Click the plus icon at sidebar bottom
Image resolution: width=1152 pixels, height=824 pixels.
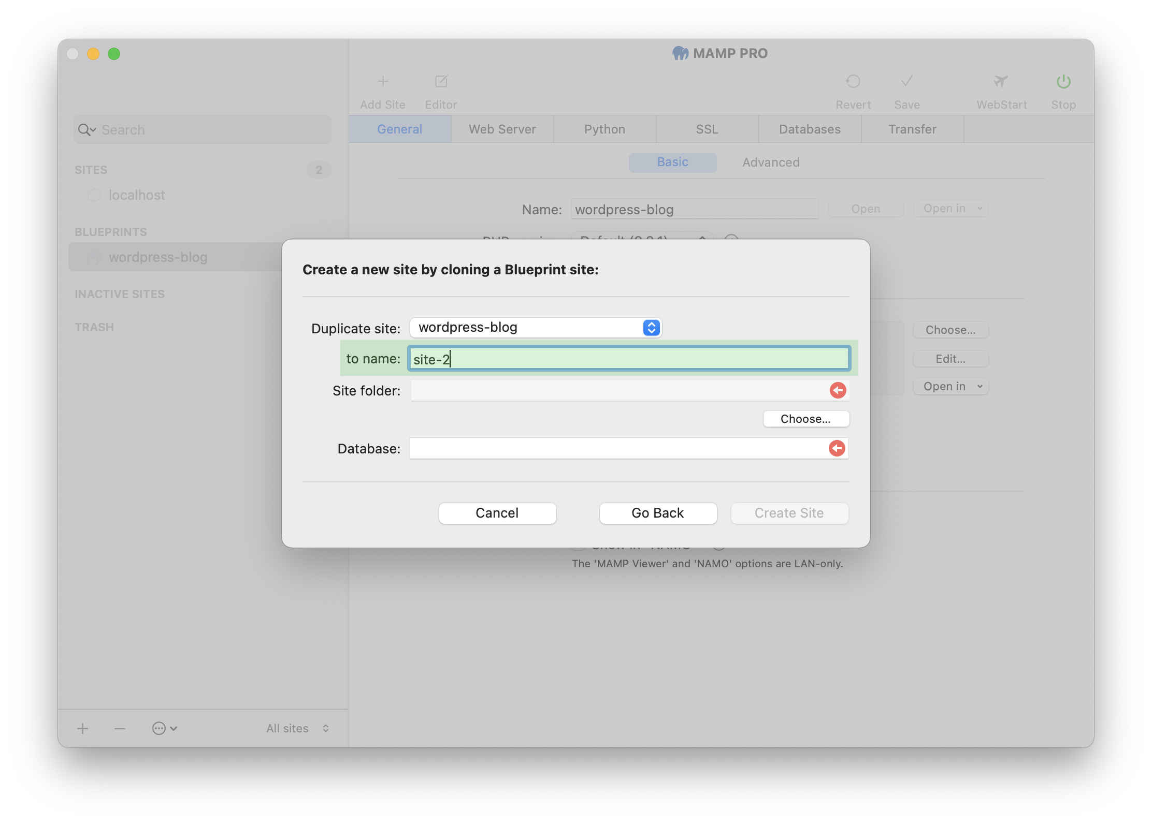coord(83,728)
